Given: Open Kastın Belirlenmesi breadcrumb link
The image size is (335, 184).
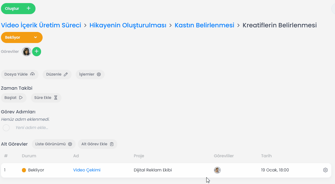Looking at the screenshot, I should [204, 25].
